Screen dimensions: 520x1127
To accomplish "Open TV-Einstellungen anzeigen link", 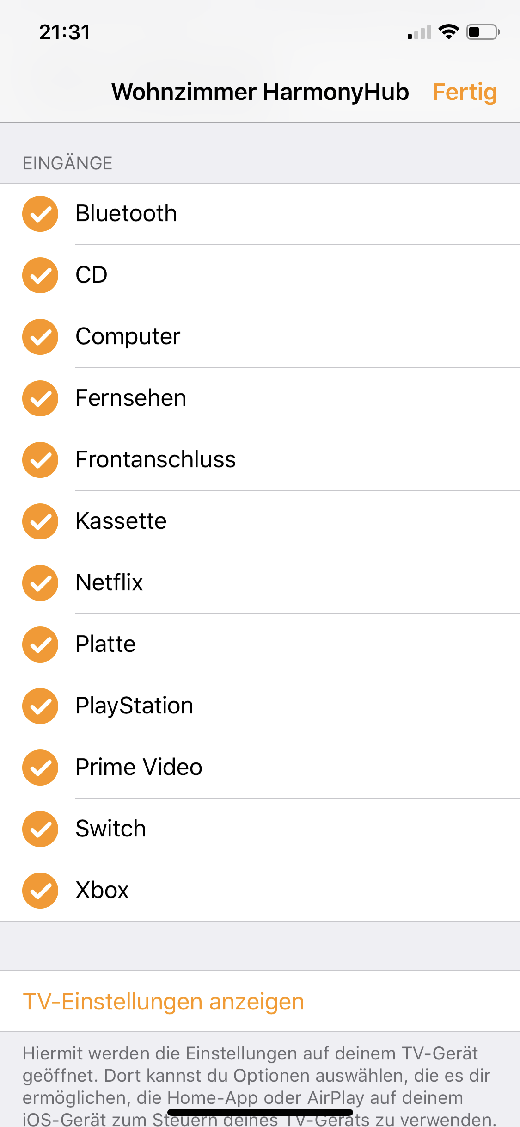I will click(164, 1002).
